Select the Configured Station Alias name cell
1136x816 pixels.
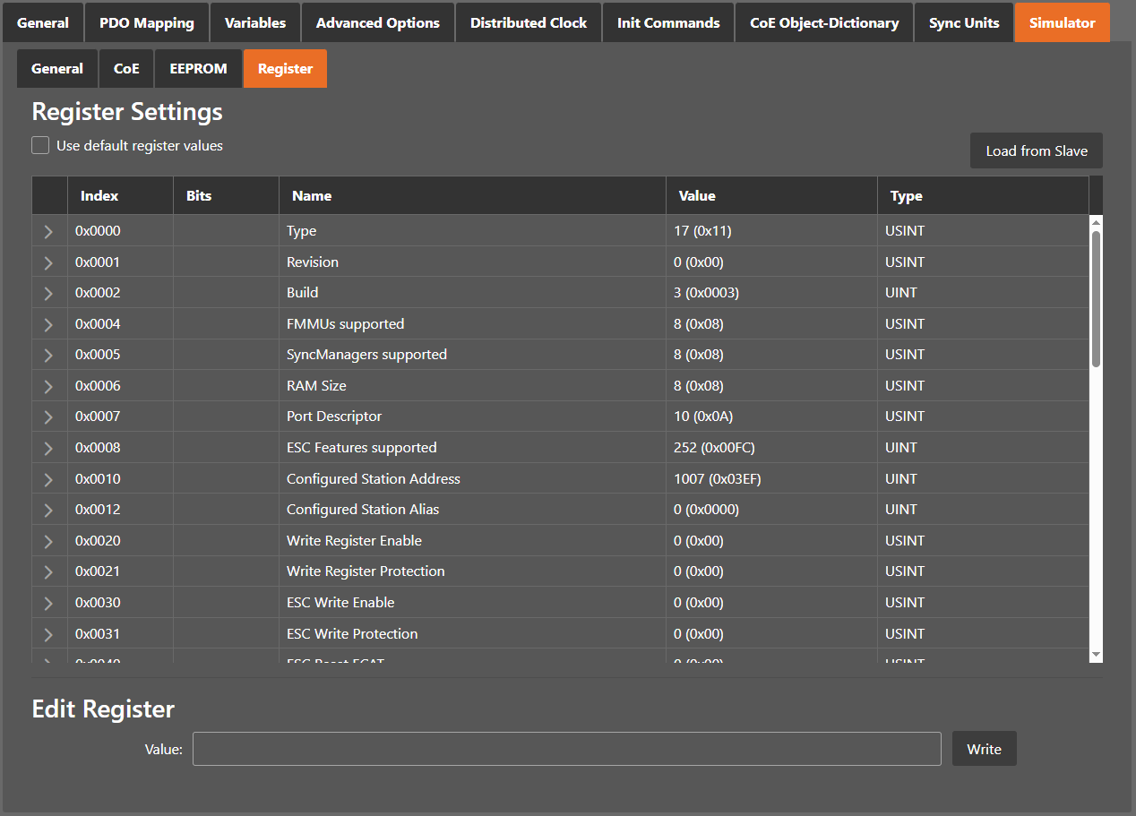coord(472,510)
